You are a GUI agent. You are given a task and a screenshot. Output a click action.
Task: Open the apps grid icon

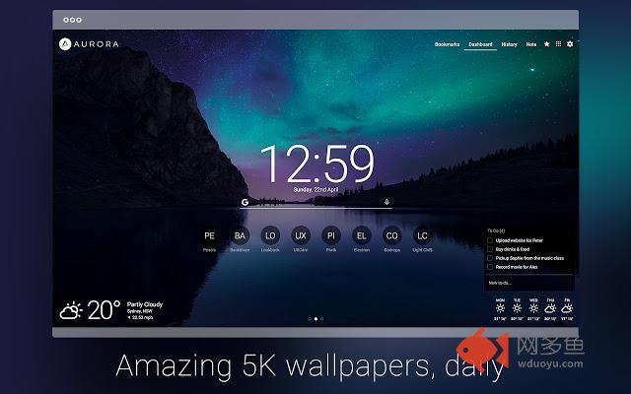coord(558,43)
